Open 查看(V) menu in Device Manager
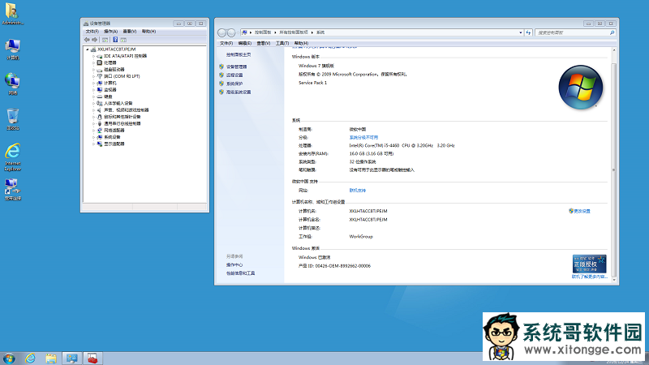 (x=130, y=32)
